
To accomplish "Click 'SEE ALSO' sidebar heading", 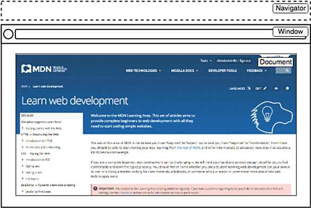I will click(x=28, y=115).
